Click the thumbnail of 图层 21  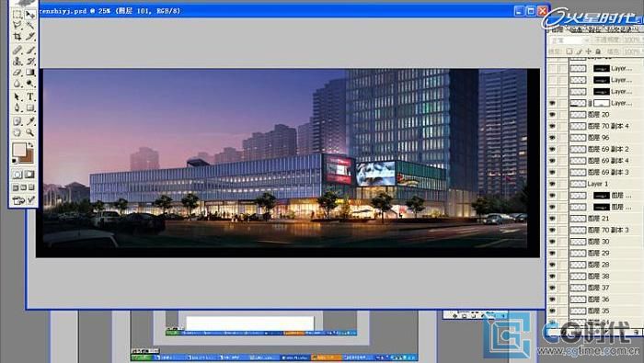578,218
